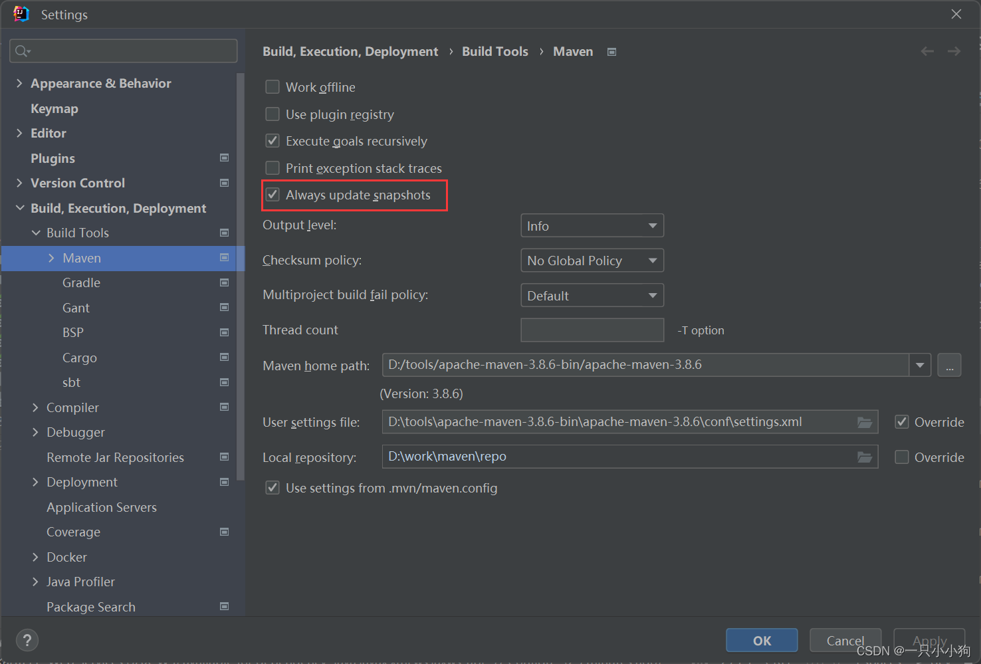Close the Settings dialog with X
Screen dimensions: 981x664
tap(956, 14)
